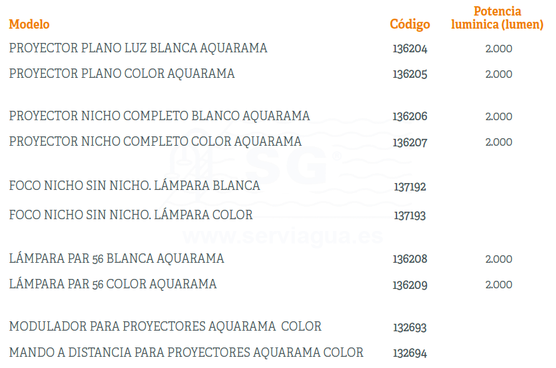Click product code 136204

point(410,49)
